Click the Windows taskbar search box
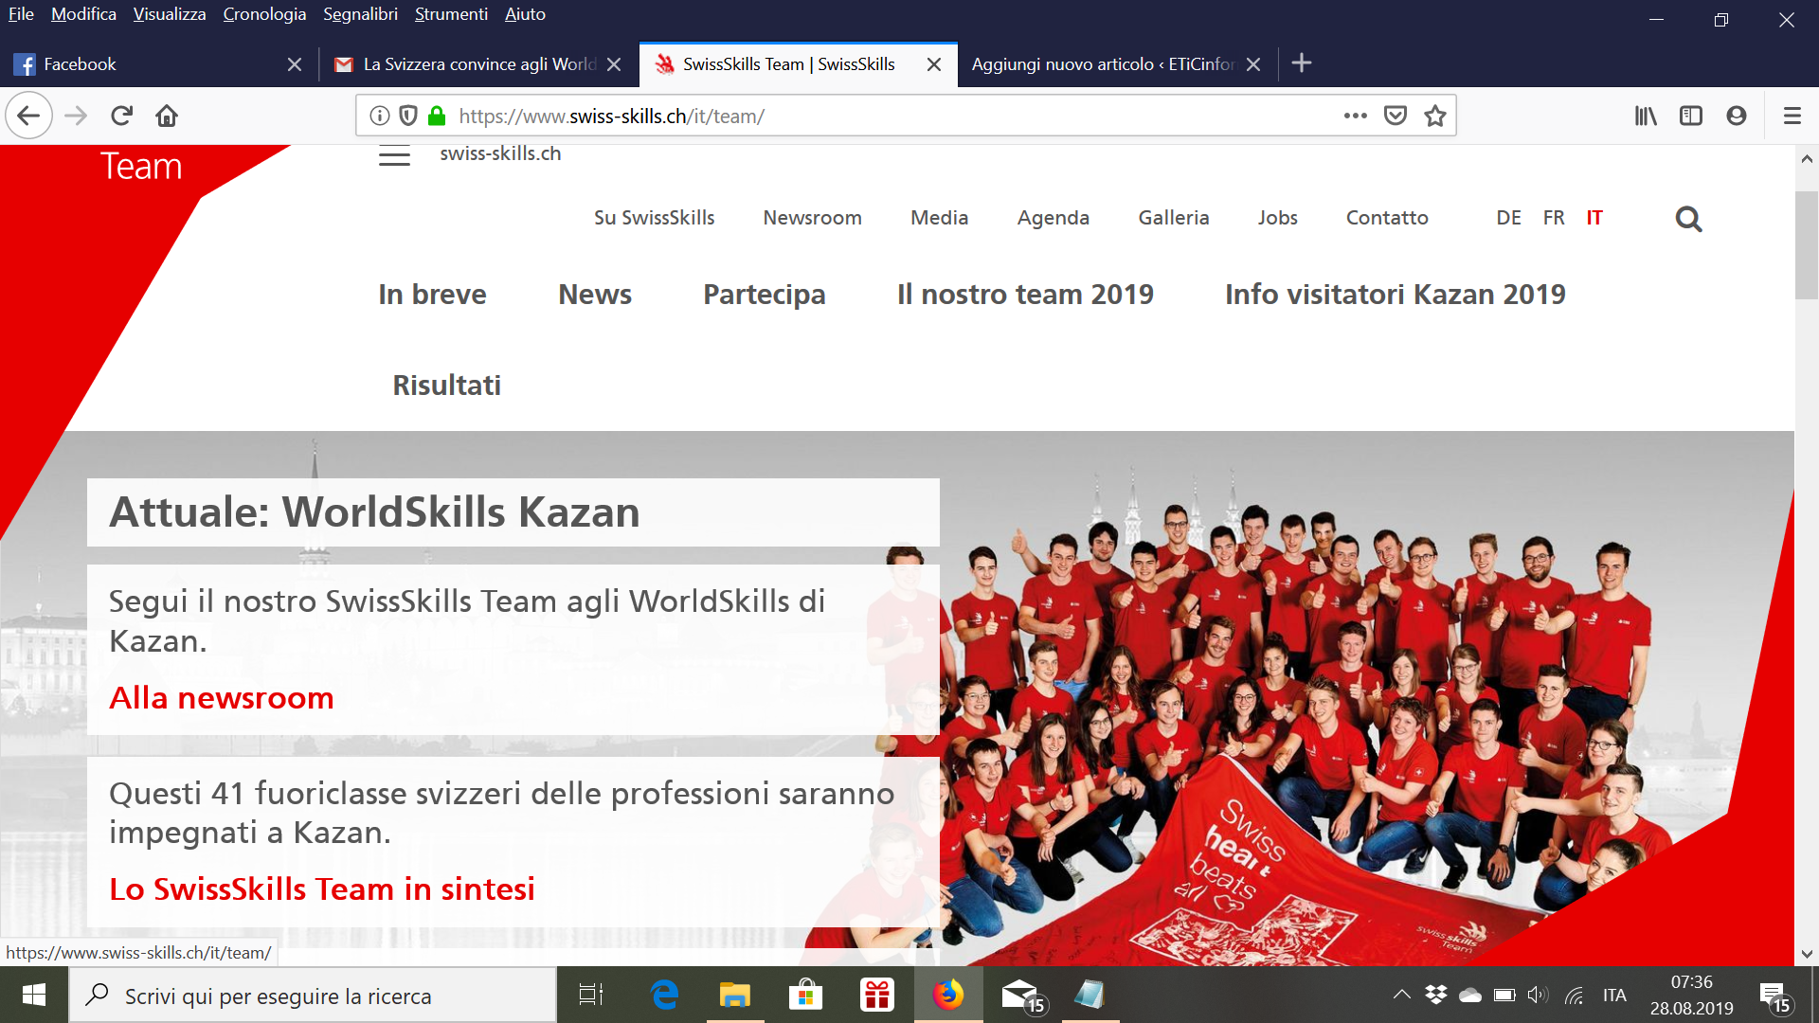Viewport: 1819px width, 1023px height. click(x=313, y=996)
